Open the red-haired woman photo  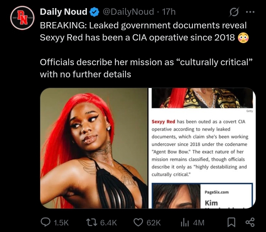94,148
